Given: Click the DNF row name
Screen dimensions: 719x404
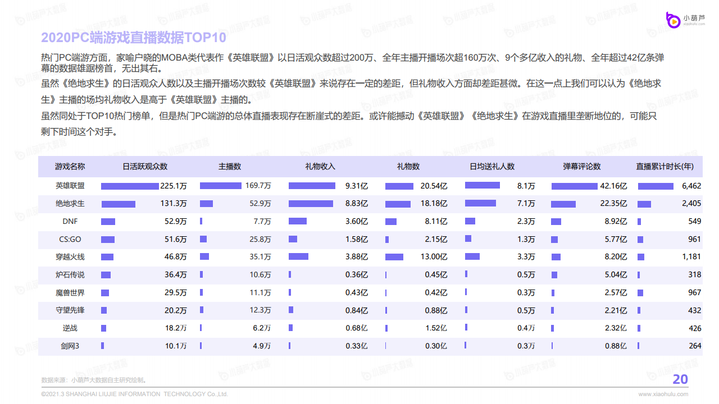Looking at the screenshot, I should coord(70,221).
